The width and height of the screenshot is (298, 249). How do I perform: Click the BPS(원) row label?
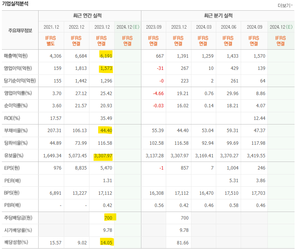pos(11,193)
